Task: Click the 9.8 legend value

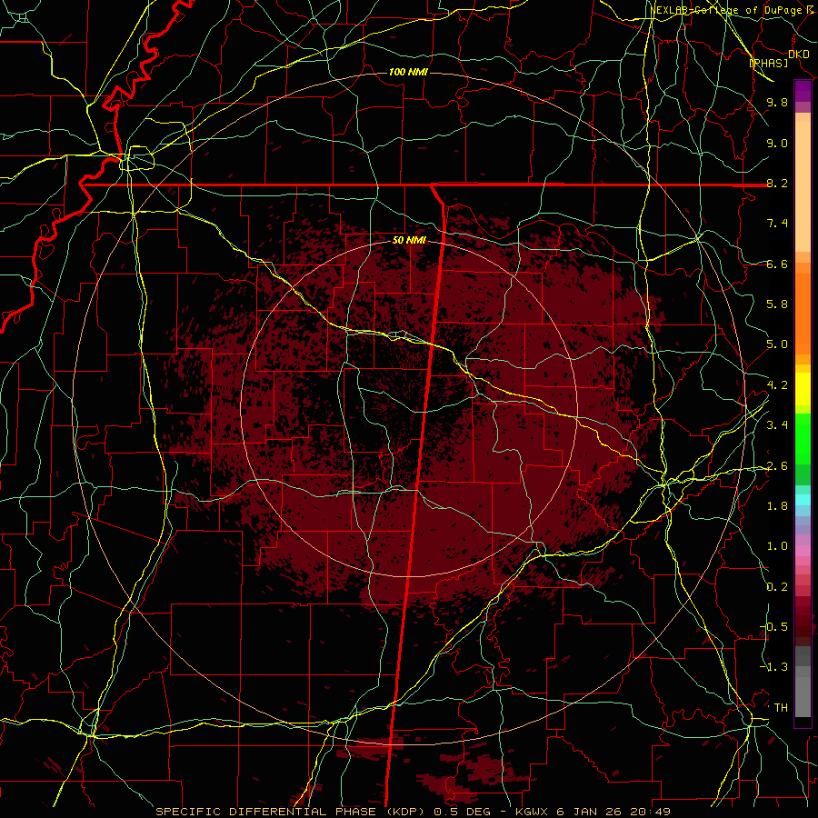Action: pyautogui.click(x=777, y=102)
